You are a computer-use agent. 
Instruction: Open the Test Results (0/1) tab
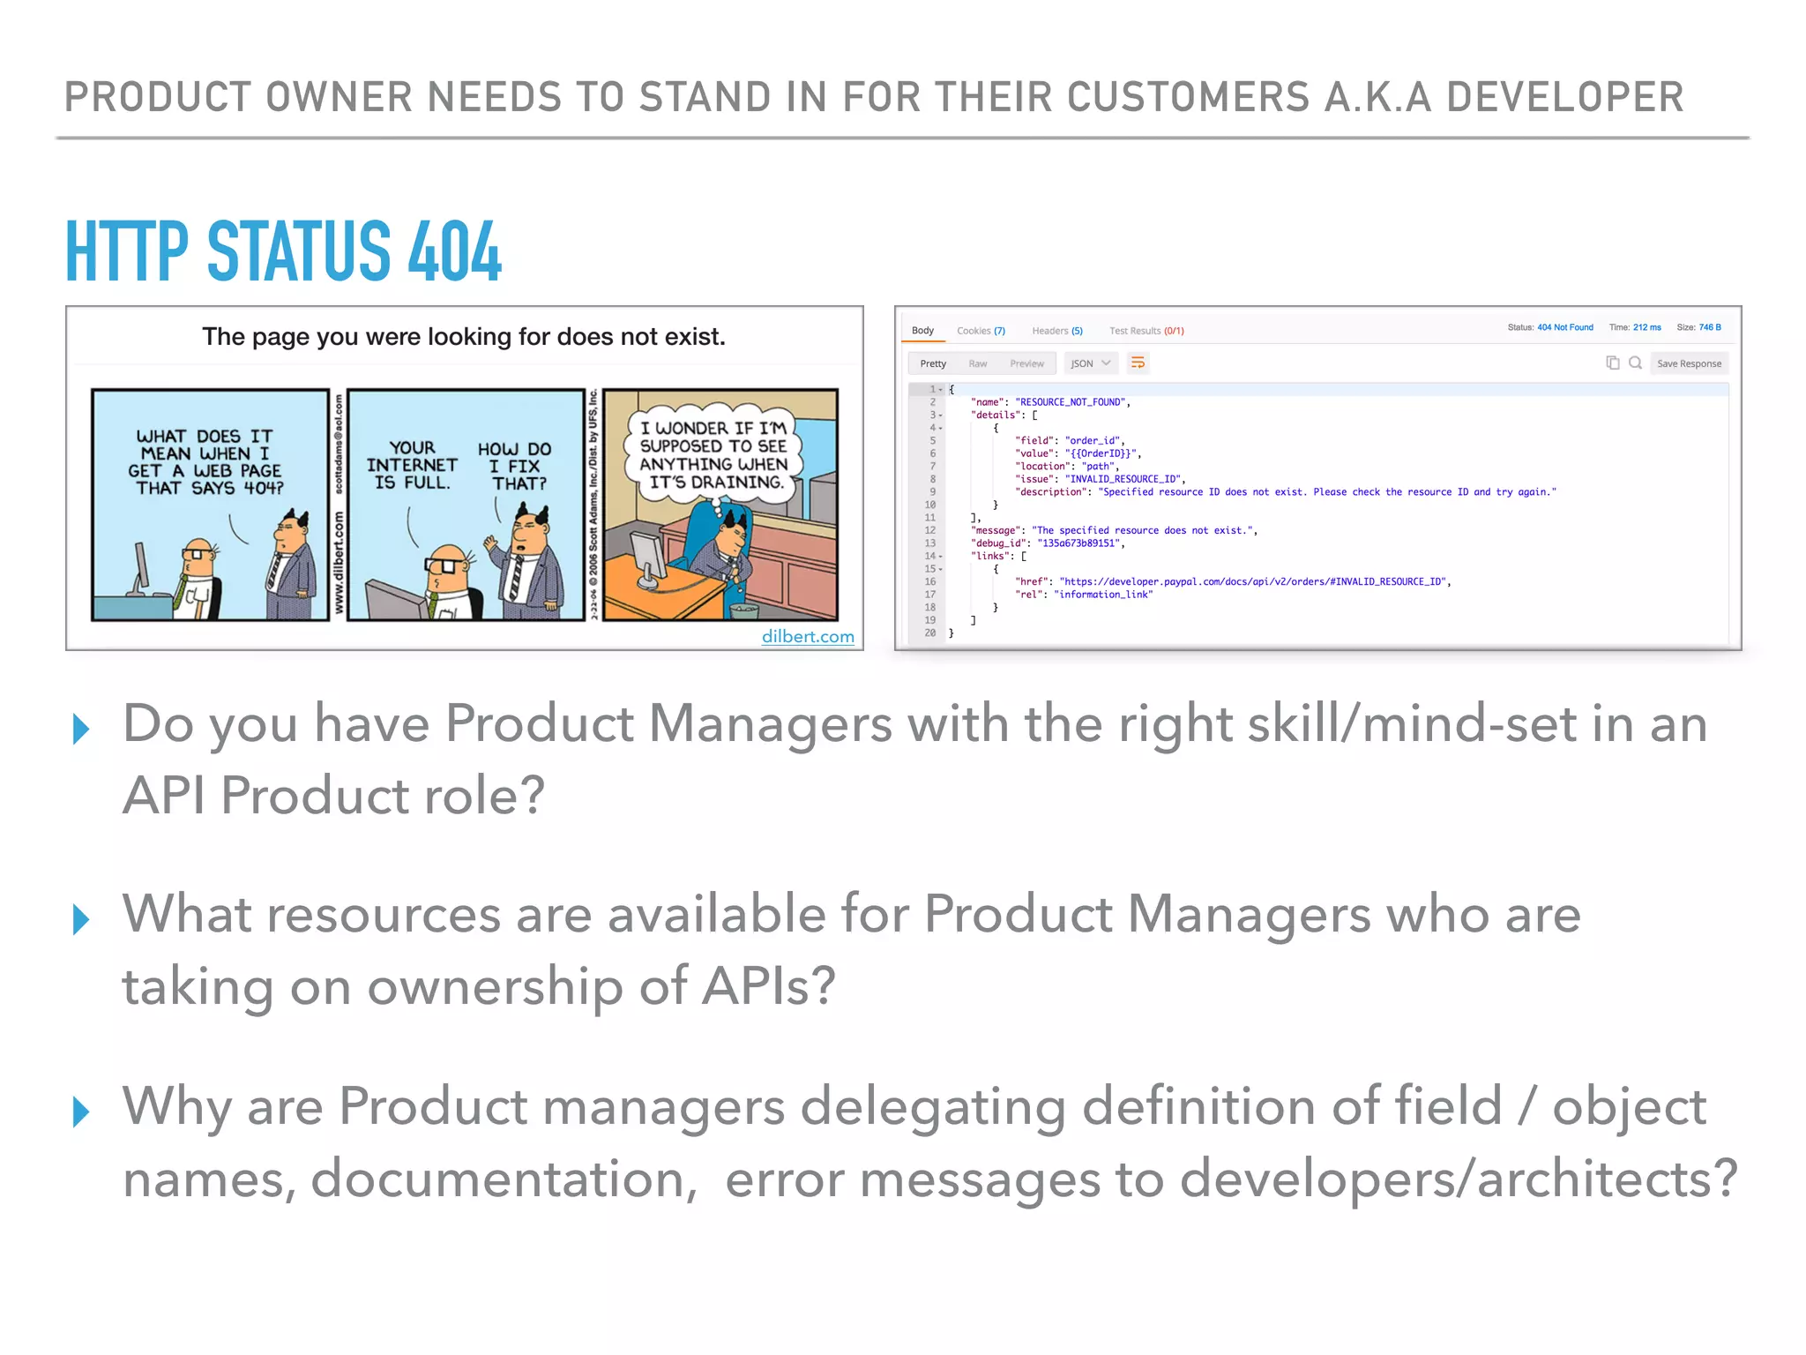(x=1146, y=331)
